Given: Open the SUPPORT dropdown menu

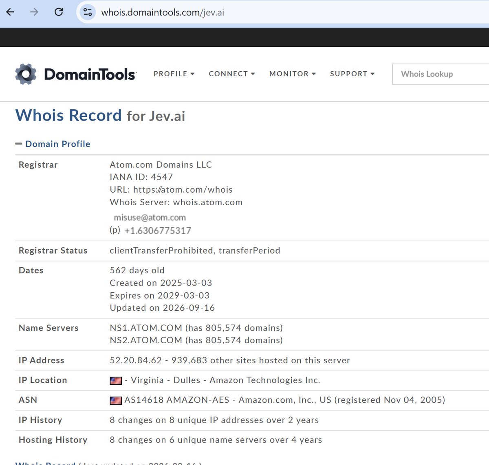Looking at the screenshot, I should tap(352, 74).
